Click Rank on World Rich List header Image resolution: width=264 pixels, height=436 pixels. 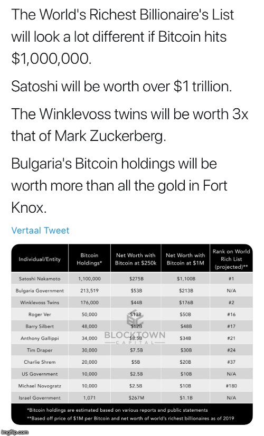click(x=231, y=259)
